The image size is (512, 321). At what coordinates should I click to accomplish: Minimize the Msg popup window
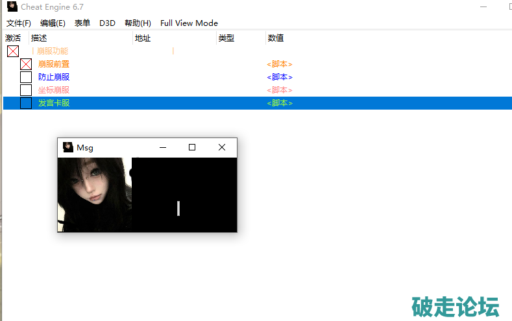(163, 147)
